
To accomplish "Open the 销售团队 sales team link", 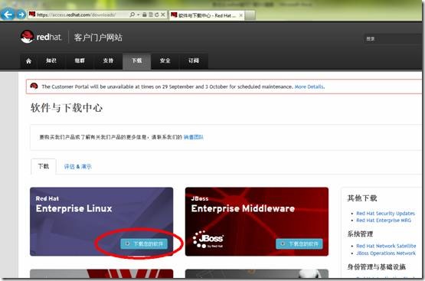I will point(193,137).
